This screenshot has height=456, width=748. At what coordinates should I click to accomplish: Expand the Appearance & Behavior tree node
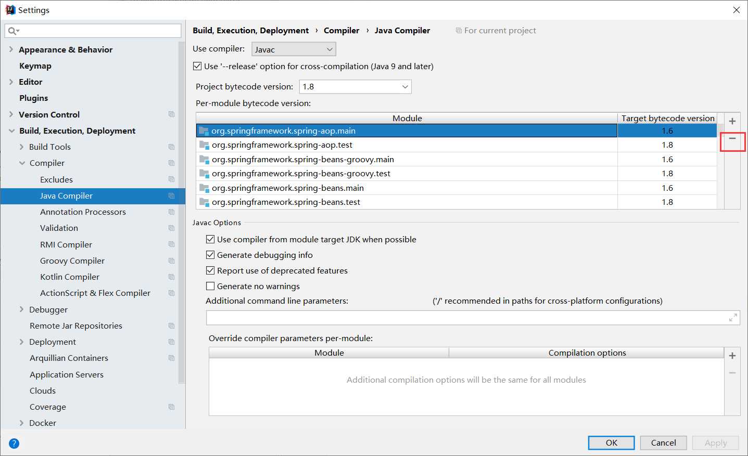click(11, 49)
